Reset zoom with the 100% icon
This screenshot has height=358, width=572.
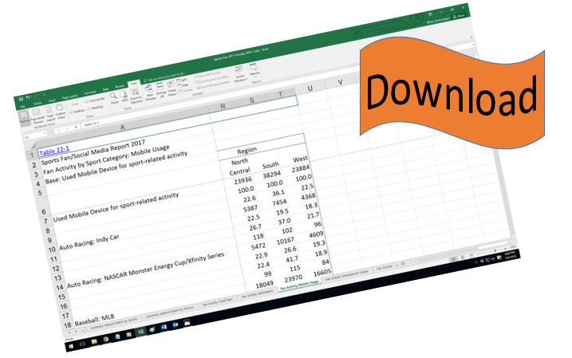point(124,95)
